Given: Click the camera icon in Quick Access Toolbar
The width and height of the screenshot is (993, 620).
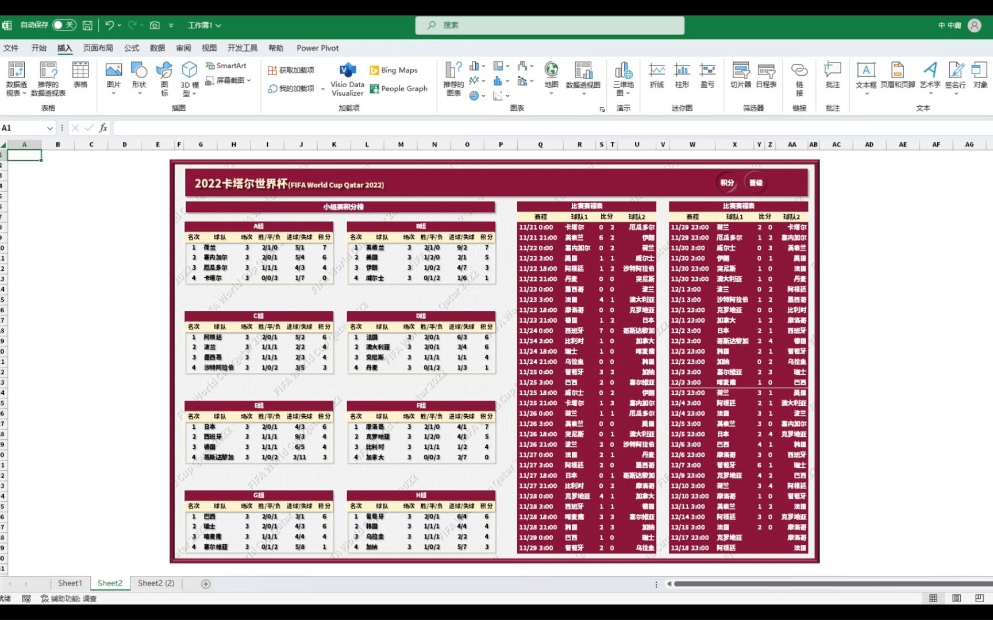Looking at the screenshot, I should [x=155, y=25].
